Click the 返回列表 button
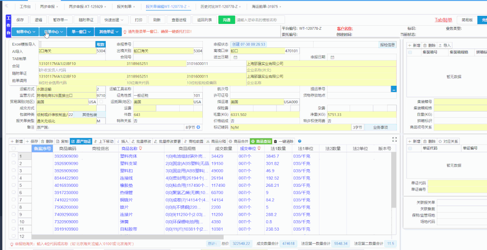487x250 pixels. 204,20
